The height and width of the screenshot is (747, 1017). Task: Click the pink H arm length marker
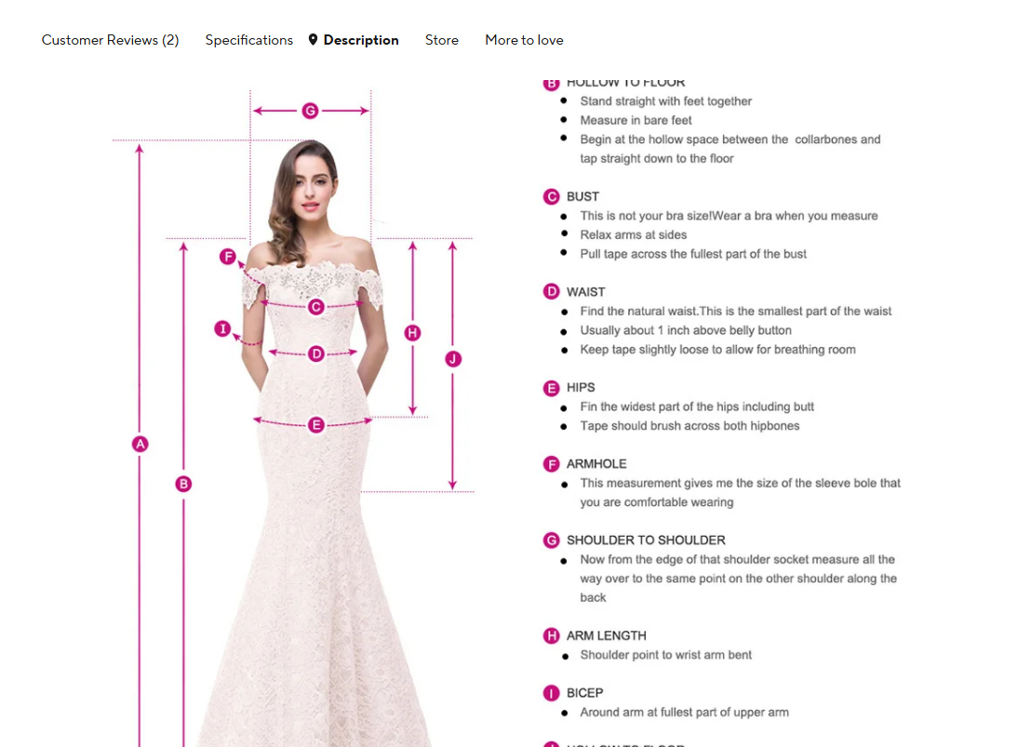412,333
